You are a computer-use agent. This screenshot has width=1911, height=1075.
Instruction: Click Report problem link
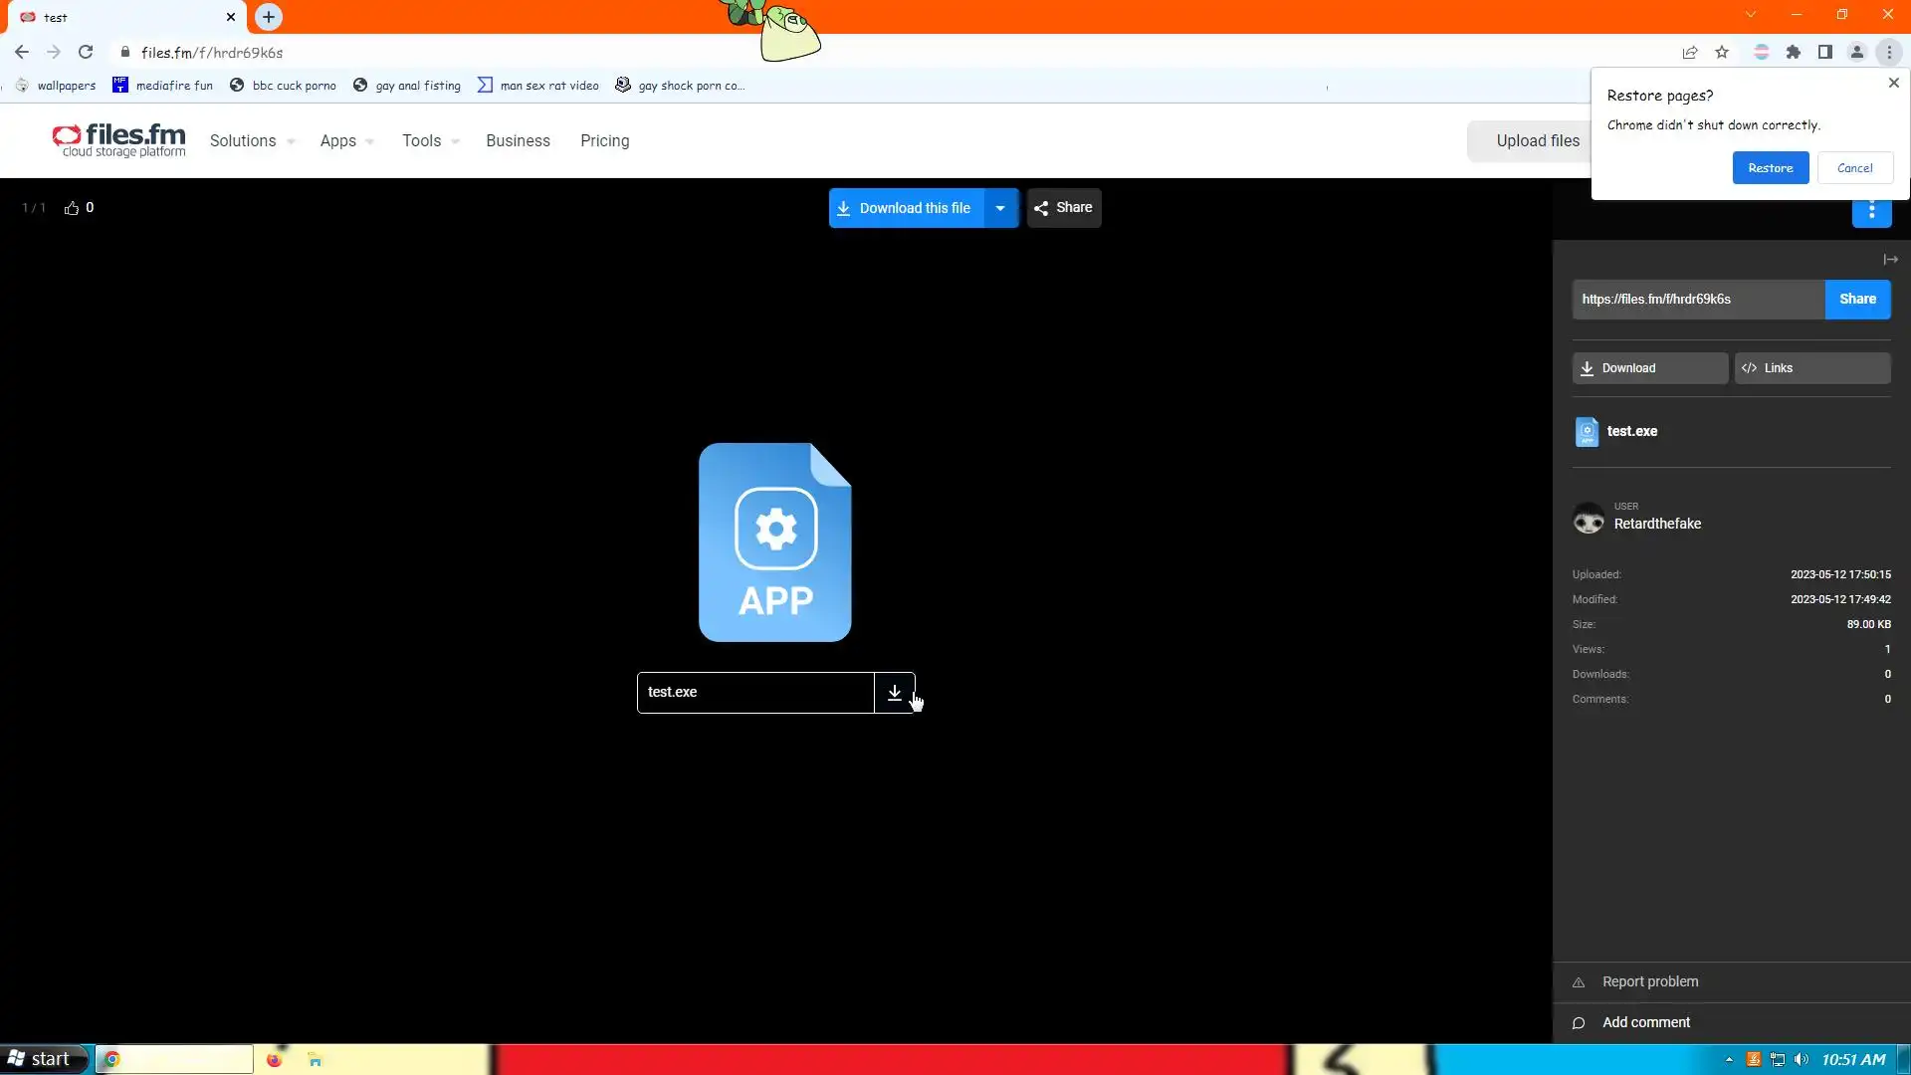(1649, 982)
